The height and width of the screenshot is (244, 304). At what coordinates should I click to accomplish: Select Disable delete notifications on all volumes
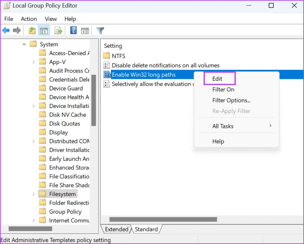(x=166, y=65)
